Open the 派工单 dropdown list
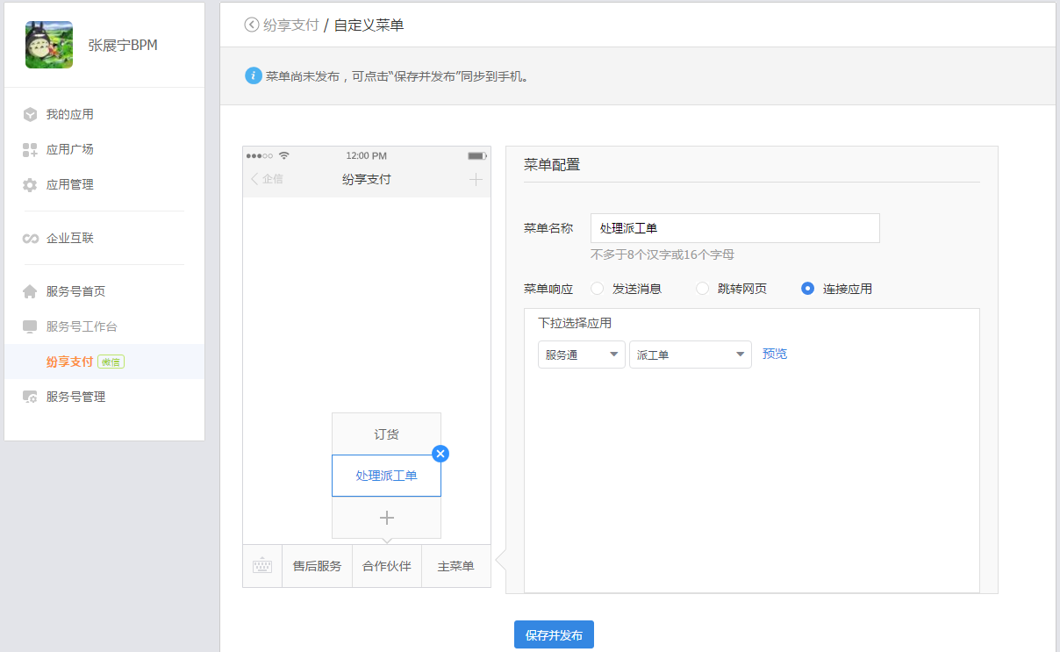Image resolution: width=1060 pixels, height=652 pixels. [690, 355]
